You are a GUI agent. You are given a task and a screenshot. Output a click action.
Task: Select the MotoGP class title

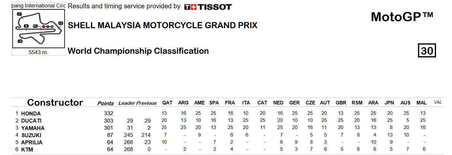point(402,17)
